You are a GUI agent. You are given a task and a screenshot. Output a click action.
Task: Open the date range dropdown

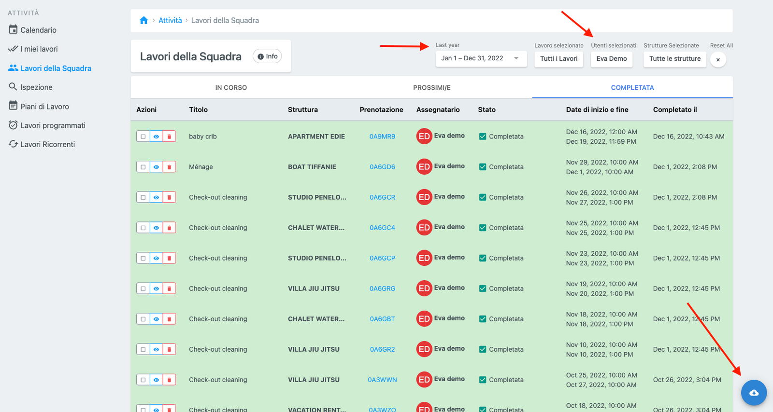tap(481, 58)
